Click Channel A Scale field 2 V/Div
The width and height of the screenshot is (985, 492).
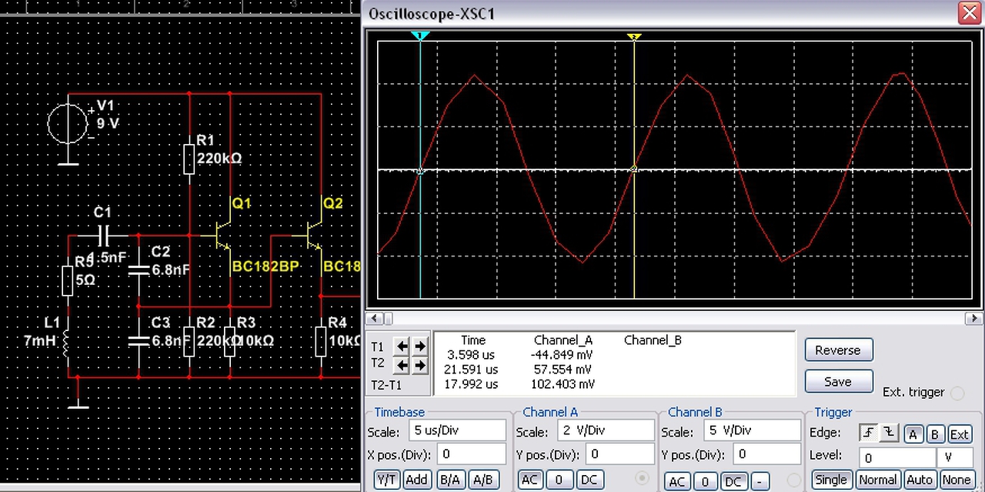605,430
